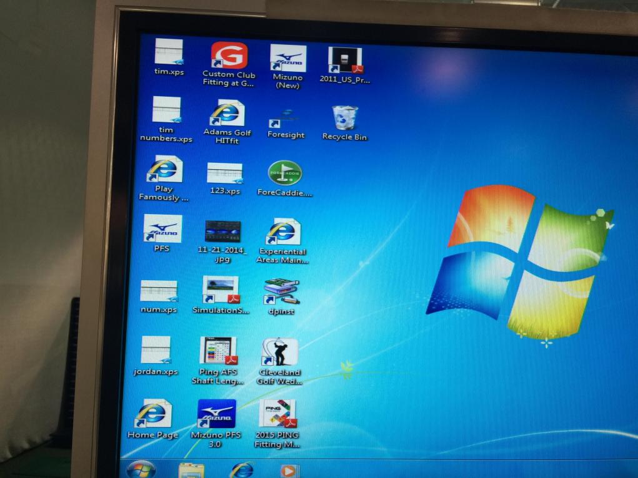Image resolution: width=638 pixels, height=478 pixels.
Task: Launch Windows Media Player from taskbar
Action: (290, 471)
